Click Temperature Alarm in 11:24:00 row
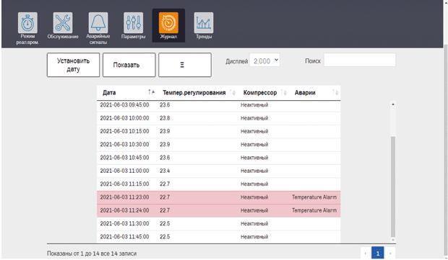This screenshot has width=448, height=260. click(314, 210)
